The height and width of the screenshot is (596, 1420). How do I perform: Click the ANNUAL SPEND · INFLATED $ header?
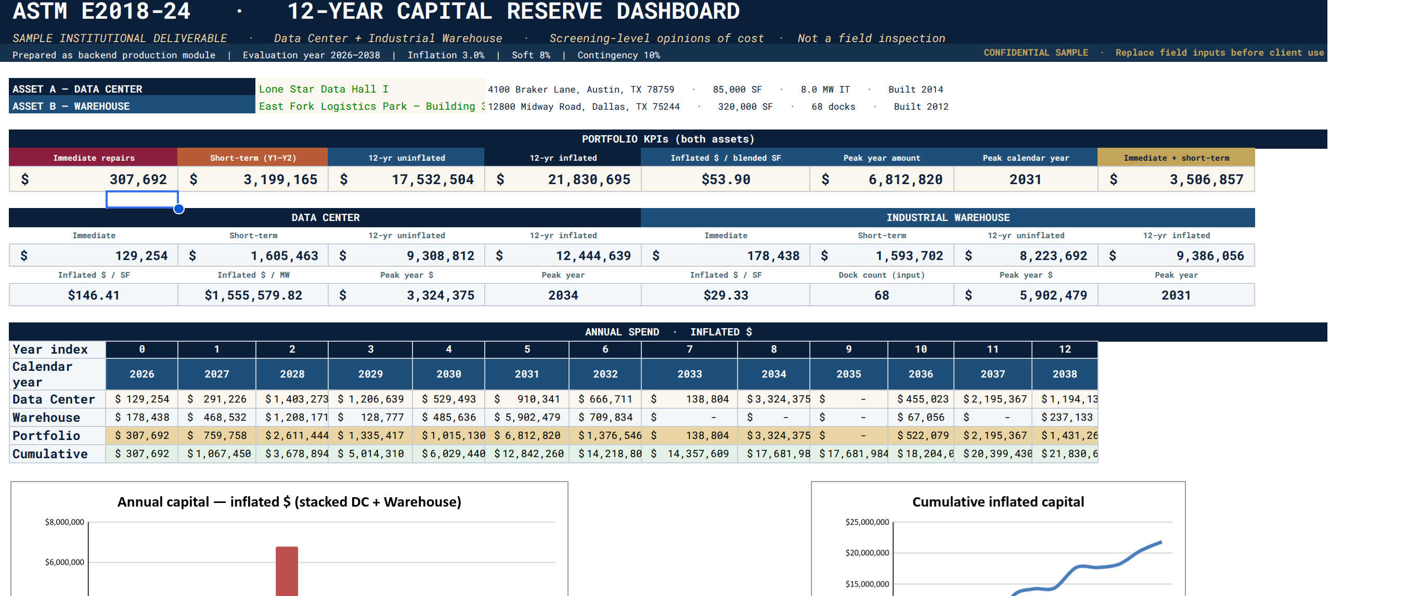pyautogui.click(x=667, y=331)
